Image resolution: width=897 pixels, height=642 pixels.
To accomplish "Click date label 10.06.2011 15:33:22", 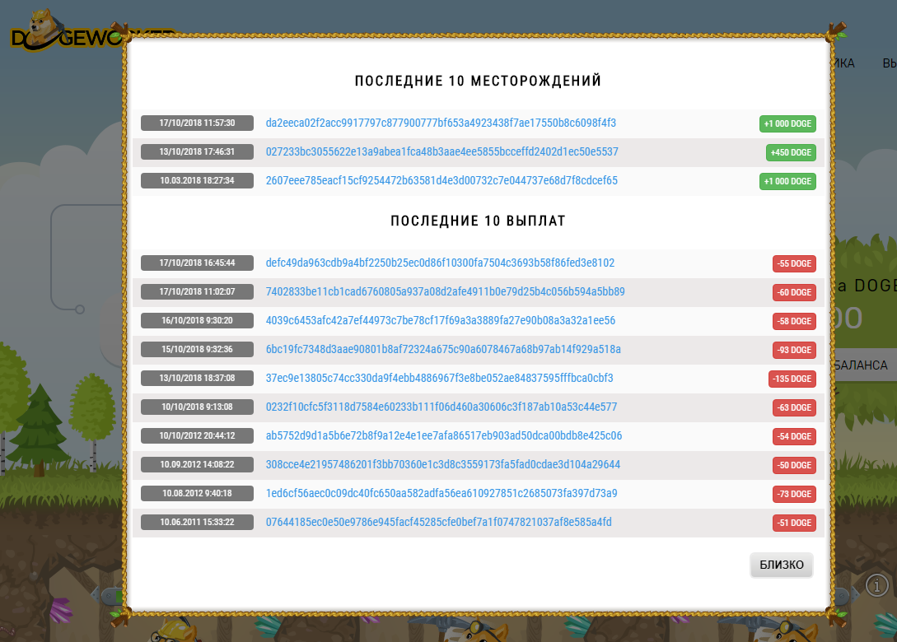I will [x=197, y=522].
